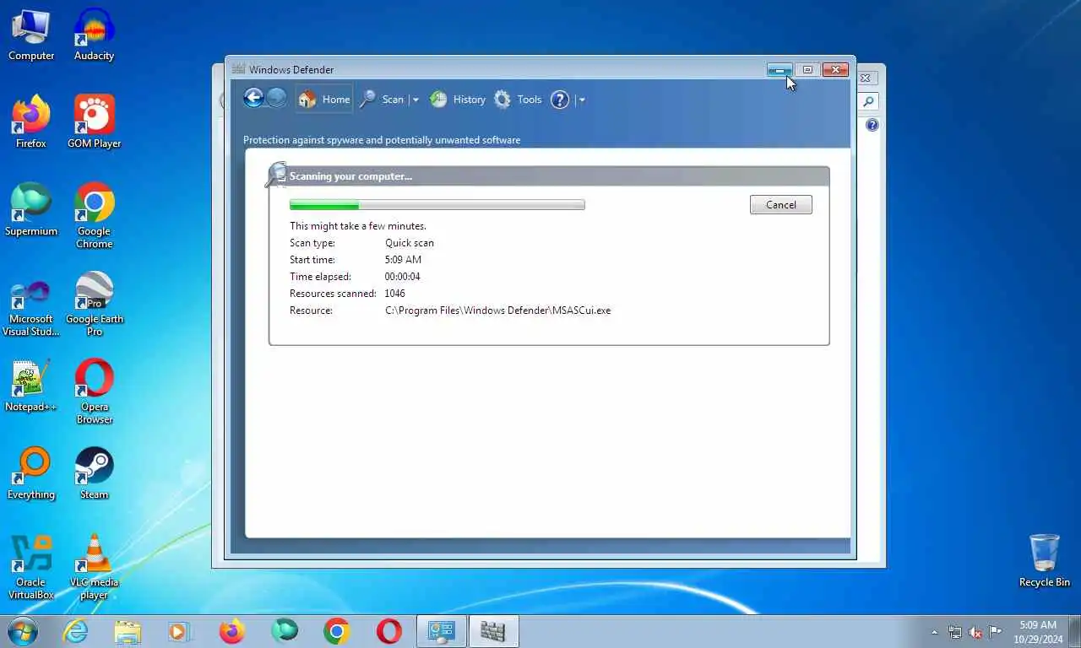
Task: Open File Explorer from the taskbar
Action: [x=128, y=631]
